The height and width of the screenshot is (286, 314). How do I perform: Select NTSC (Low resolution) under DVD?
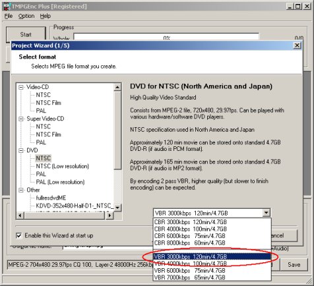[x=63, y=166]
